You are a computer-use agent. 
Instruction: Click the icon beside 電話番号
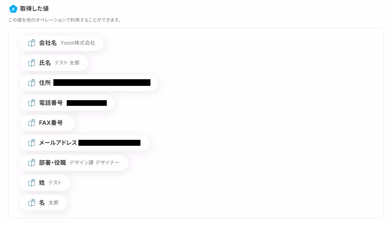31,103
